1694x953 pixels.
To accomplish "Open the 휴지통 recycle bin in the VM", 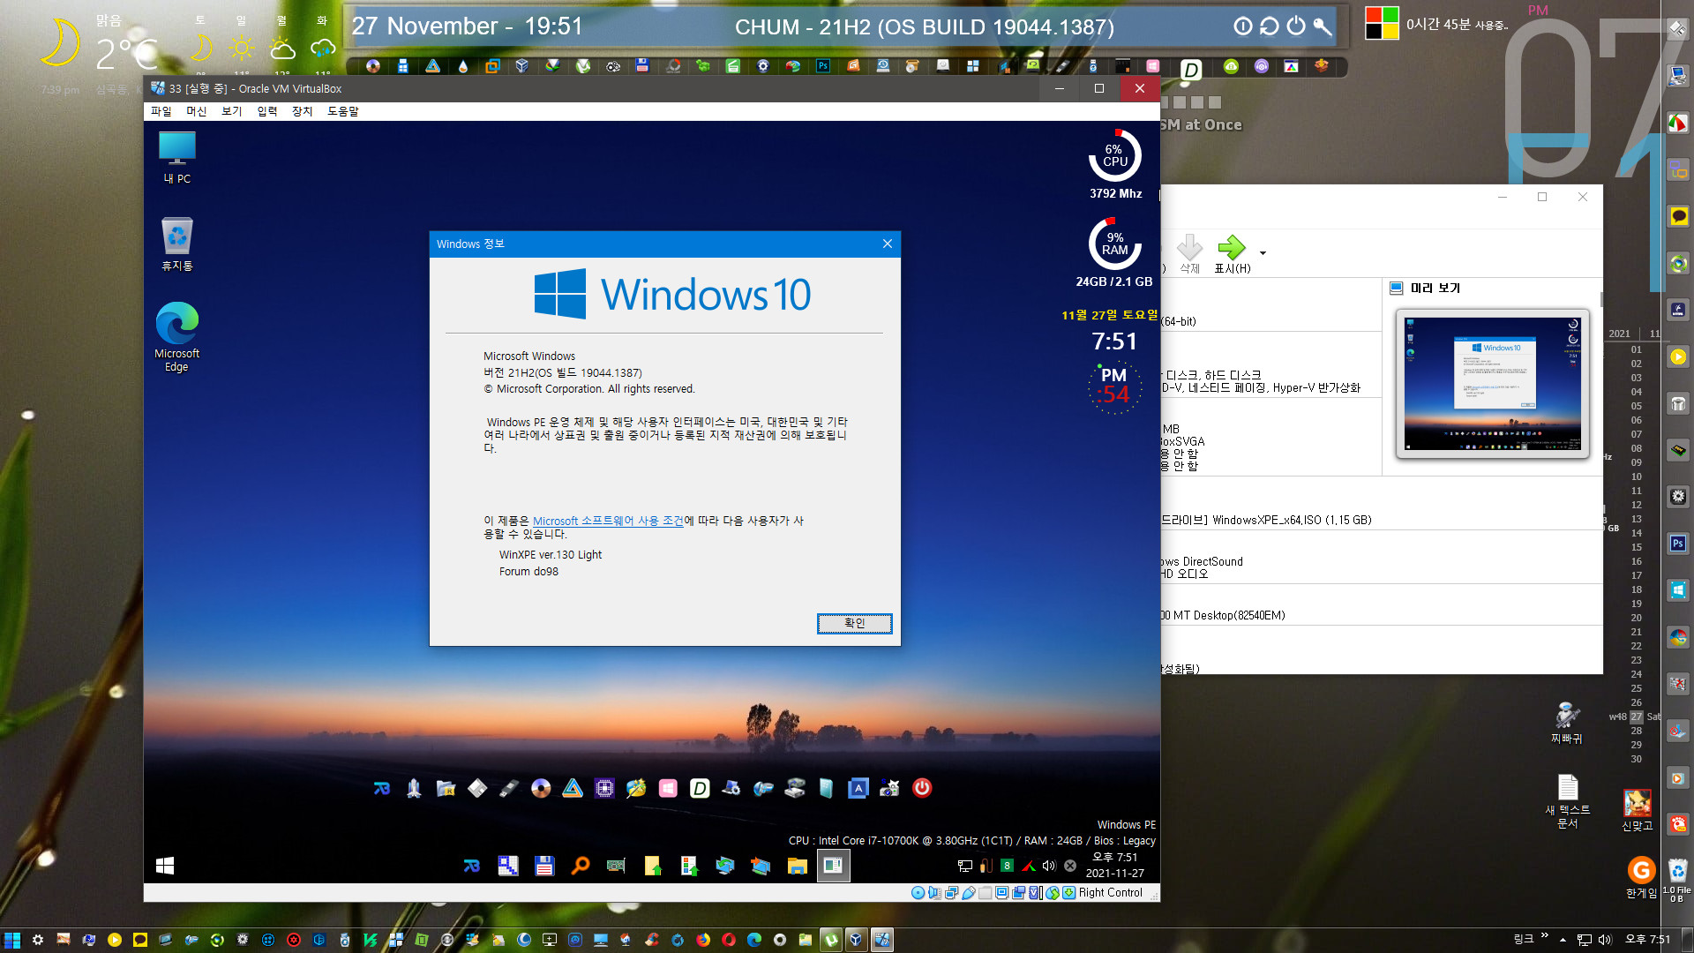I will pyautogui.click(x=176, y=244).
